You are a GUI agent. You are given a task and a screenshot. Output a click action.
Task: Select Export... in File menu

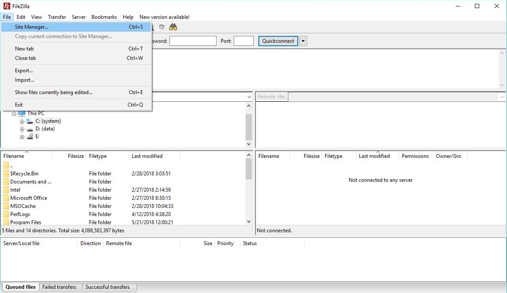[x=76, y=71]
